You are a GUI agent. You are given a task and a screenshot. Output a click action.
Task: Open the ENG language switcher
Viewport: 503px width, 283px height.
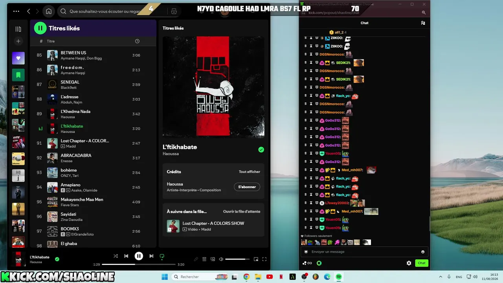click(x=459, y=277)
